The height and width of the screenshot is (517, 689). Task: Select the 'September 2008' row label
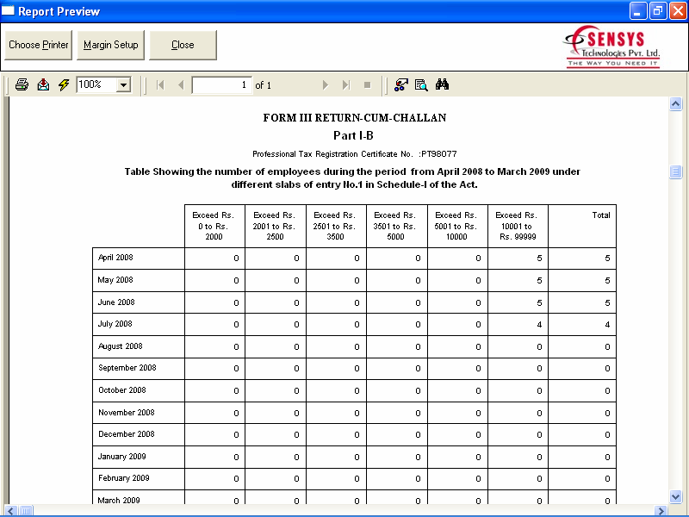point(127,368)
